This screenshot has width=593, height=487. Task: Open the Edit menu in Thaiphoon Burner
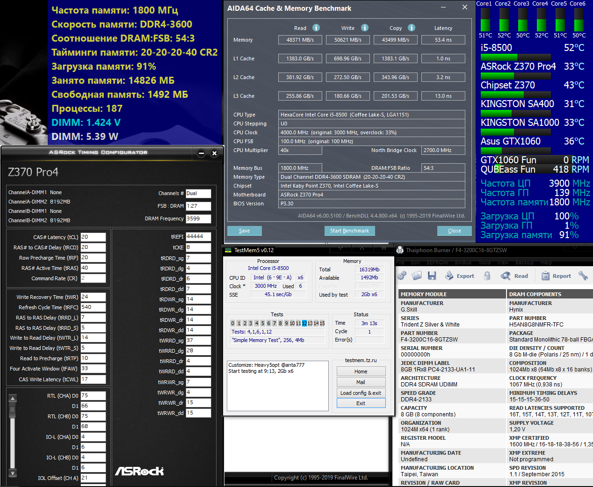(416, 262)
